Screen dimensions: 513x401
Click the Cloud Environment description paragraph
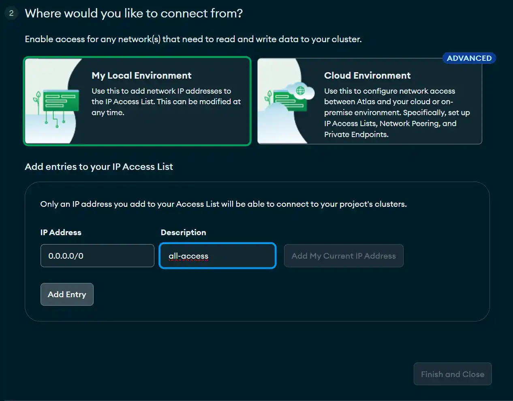click(397, 113)
